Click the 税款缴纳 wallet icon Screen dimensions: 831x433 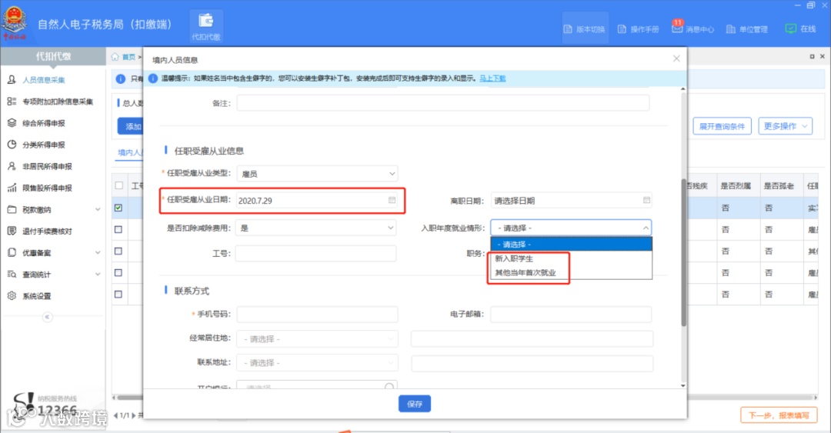click(12, 209)
